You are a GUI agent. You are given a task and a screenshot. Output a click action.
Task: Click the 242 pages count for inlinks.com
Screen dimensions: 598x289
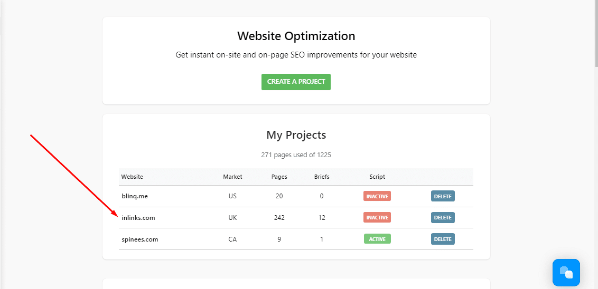point(279,218)
